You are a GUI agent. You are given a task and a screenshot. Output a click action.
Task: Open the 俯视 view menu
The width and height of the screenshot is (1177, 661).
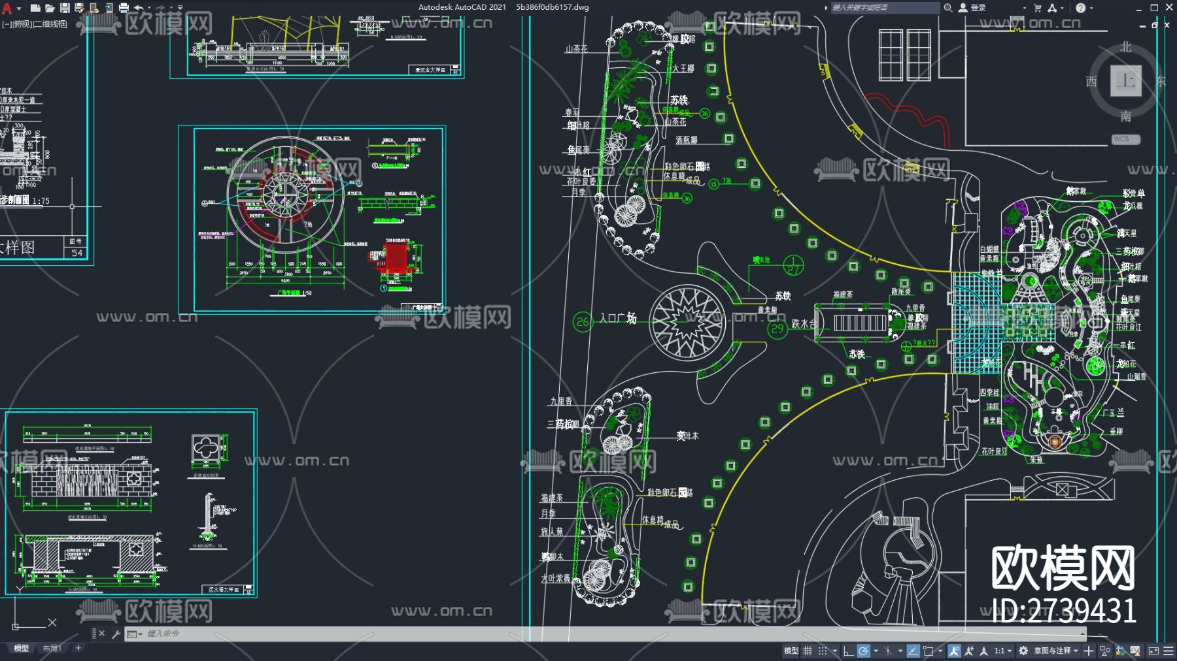[22, 24]
